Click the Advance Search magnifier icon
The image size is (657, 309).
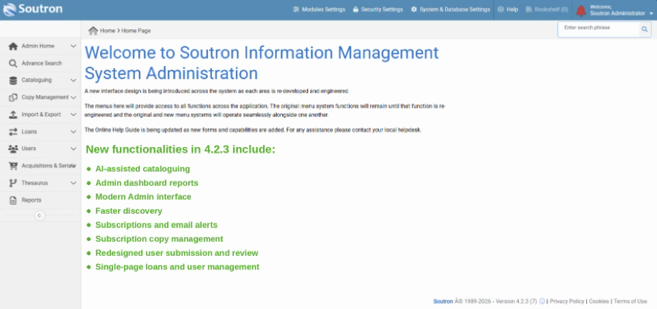click(x=13, y=63)
